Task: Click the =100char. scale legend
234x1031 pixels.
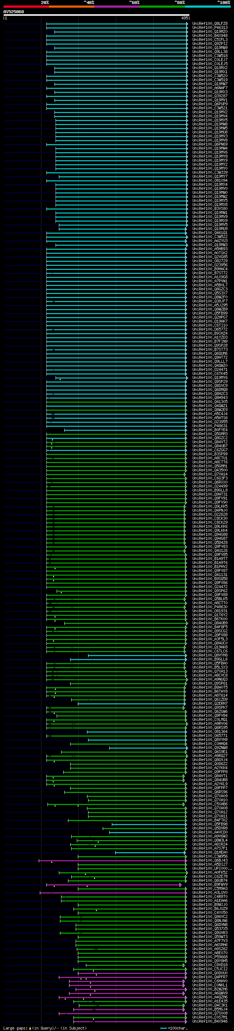Action: click(174, 1028)
